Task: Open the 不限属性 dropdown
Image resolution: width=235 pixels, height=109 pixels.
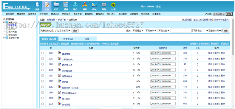Action: tap(138, 31)
